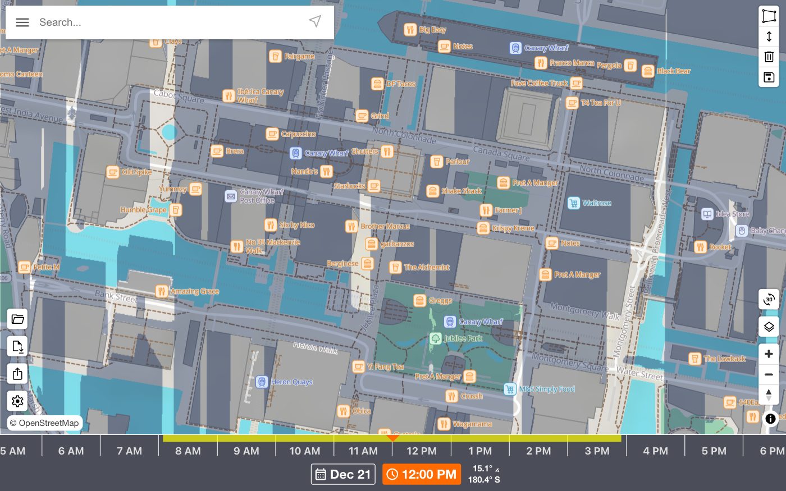Click the locate-me arrow icon

(x=316, y=21)
